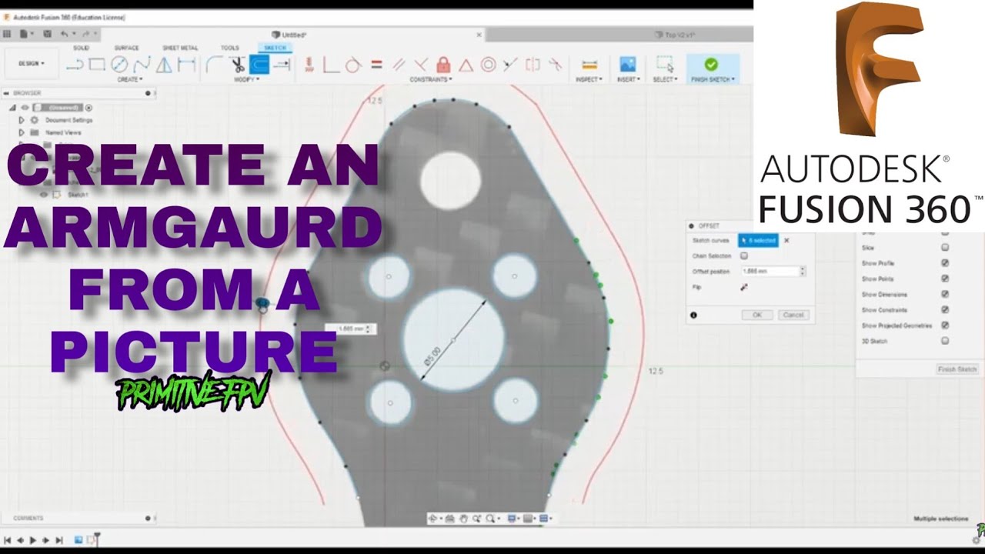The height and width of the screenshot is (554, 985).
Task: Click the highlighted Offset tool icon
Action: (259, 65)
